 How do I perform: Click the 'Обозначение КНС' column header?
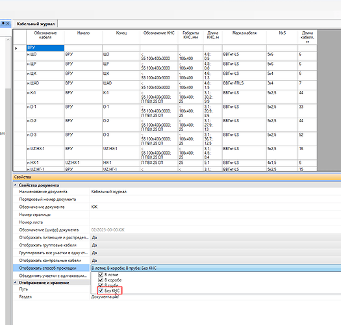point(159,37)
